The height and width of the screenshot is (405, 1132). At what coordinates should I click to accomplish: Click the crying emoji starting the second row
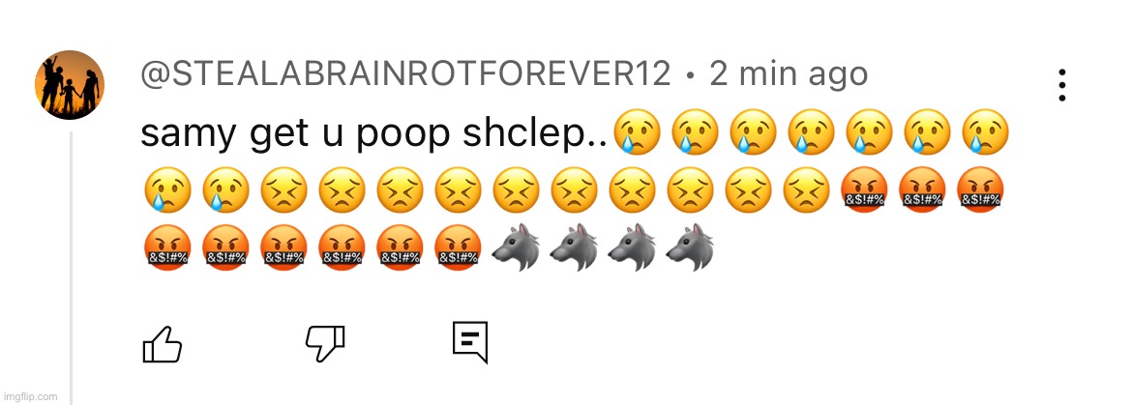pos(167,190)
